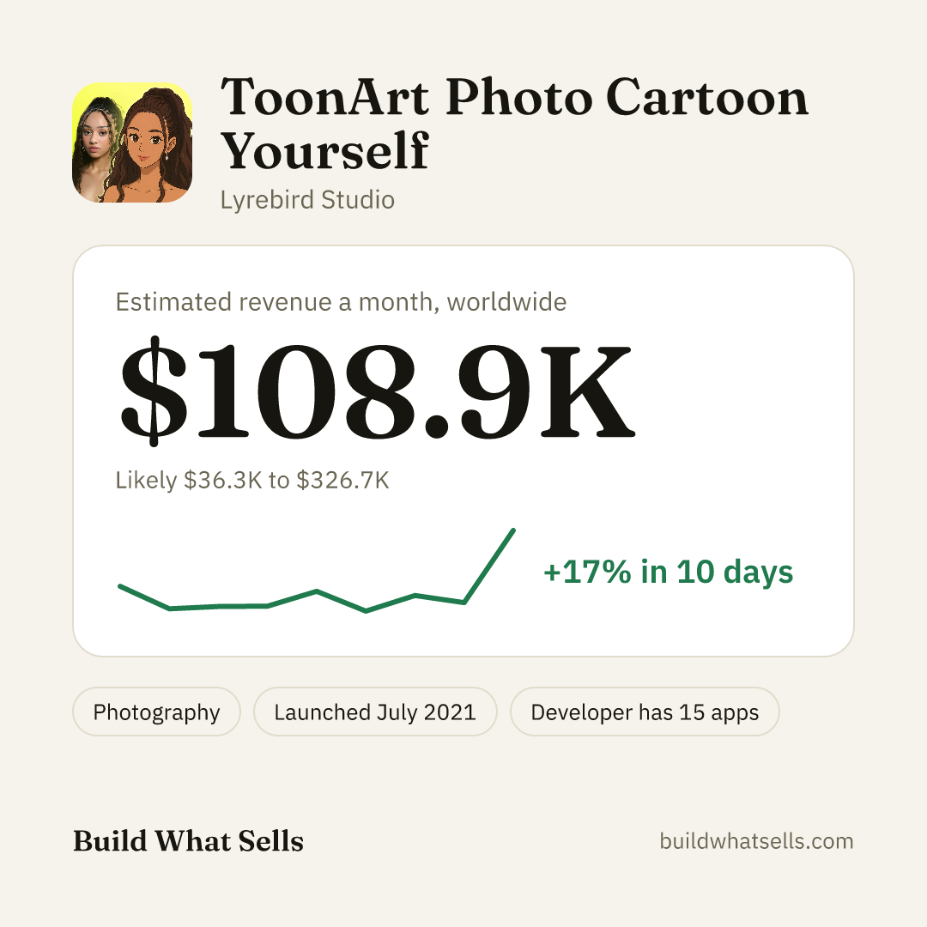
Task: Click the sparkline starting point
Action: pyautogui.click(x=121, y=586)
